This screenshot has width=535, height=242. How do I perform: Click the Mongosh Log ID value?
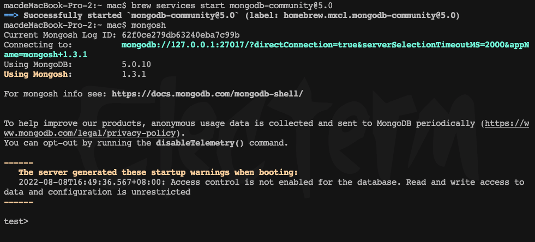point(181,35)
